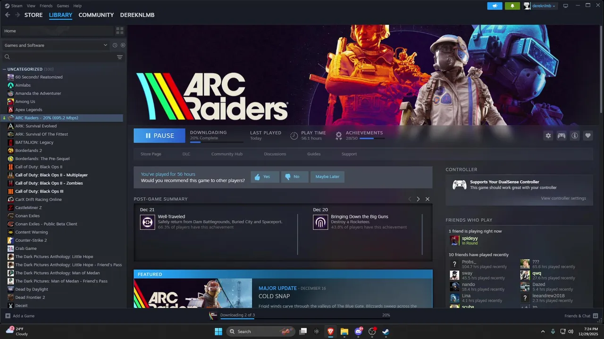The height and width of the screenshot is (339, 604).
Task: Click View controller settings link
Action: (x=563, y=198)
